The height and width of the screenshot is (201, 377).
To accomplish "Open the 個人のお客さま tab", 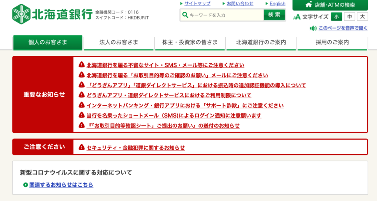I will pyautogui.click(x=48, y=43).
